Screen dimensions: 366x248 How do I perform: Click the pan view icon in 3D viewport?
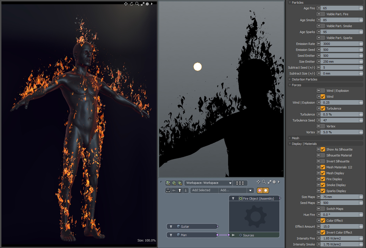[x=126, y=4]
